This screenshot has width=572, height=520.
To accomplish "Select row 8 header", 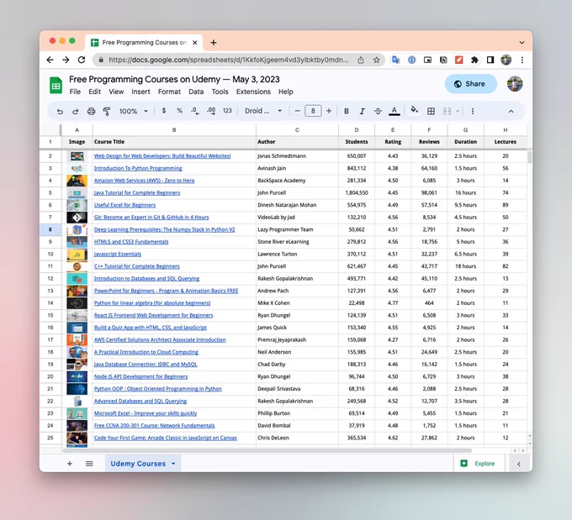I will pos(50,229).
